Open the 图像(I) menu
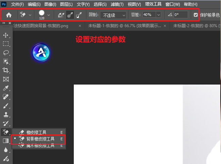The height and width of the screenshot is (164, 221). coord(50,4)
